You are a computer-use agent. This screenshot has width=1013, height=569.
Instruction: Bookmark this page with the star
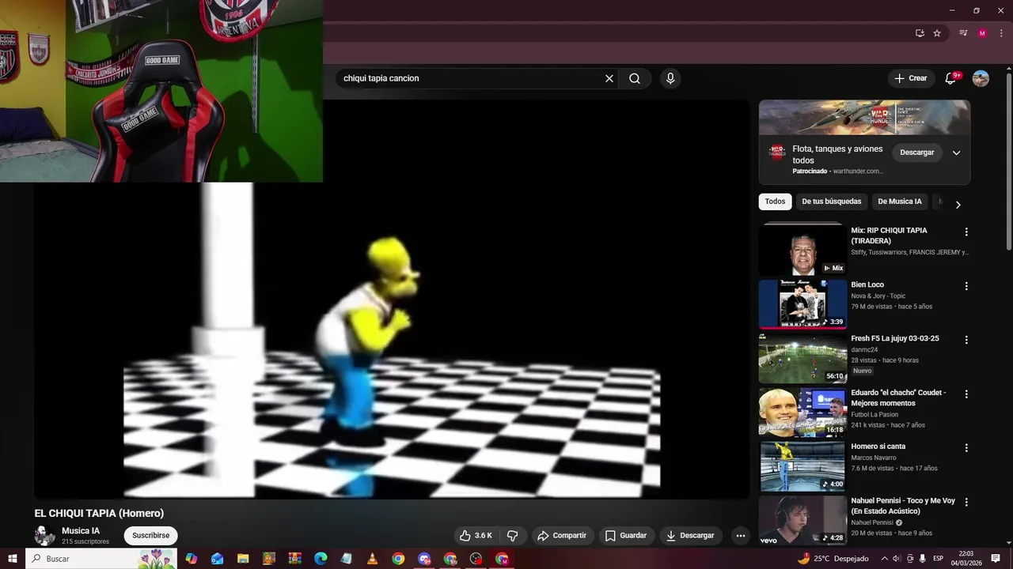937,33
